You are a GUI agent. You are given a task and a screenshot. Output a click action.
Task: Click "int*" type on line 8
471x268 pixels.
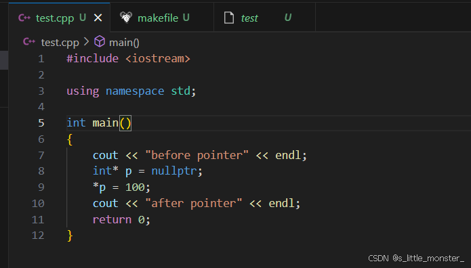pos(106,171)
